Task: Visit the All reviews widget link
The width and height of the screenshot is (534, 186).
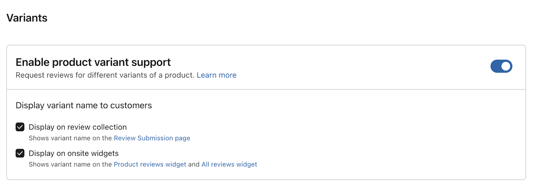Action: (x=229, y=164)
